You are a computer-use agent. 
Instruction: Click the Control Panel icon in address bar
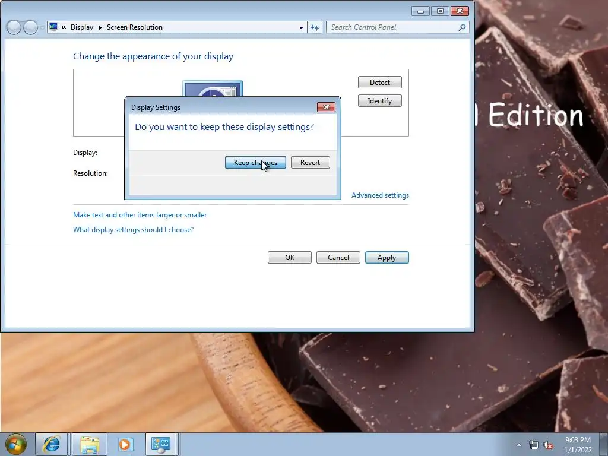pos(53,27)
